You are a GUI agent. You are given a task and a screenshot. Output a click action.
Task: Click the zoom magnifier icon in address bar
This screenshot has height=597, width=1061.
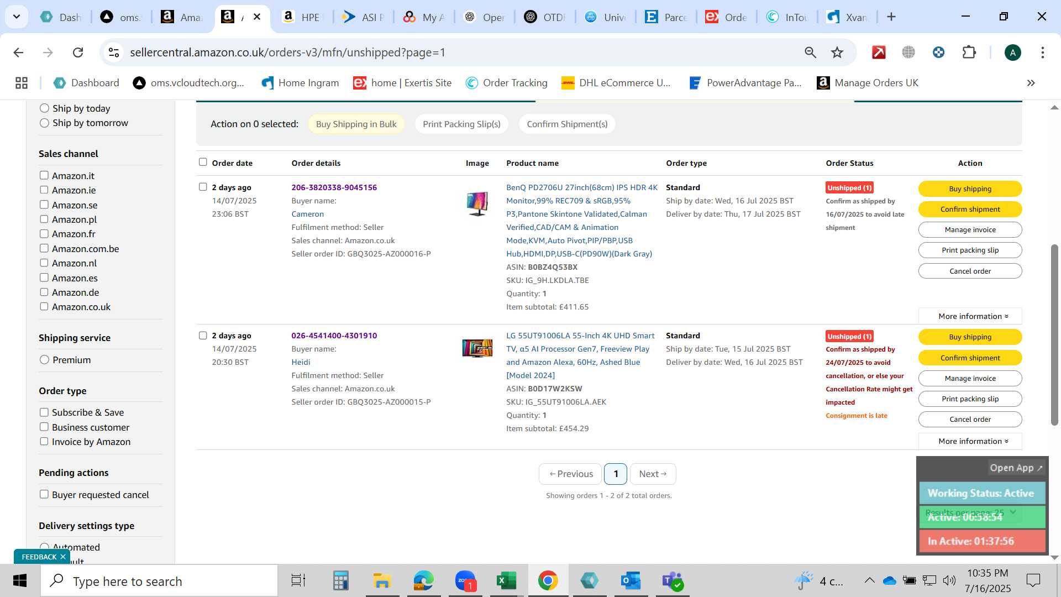click(810, 53)
